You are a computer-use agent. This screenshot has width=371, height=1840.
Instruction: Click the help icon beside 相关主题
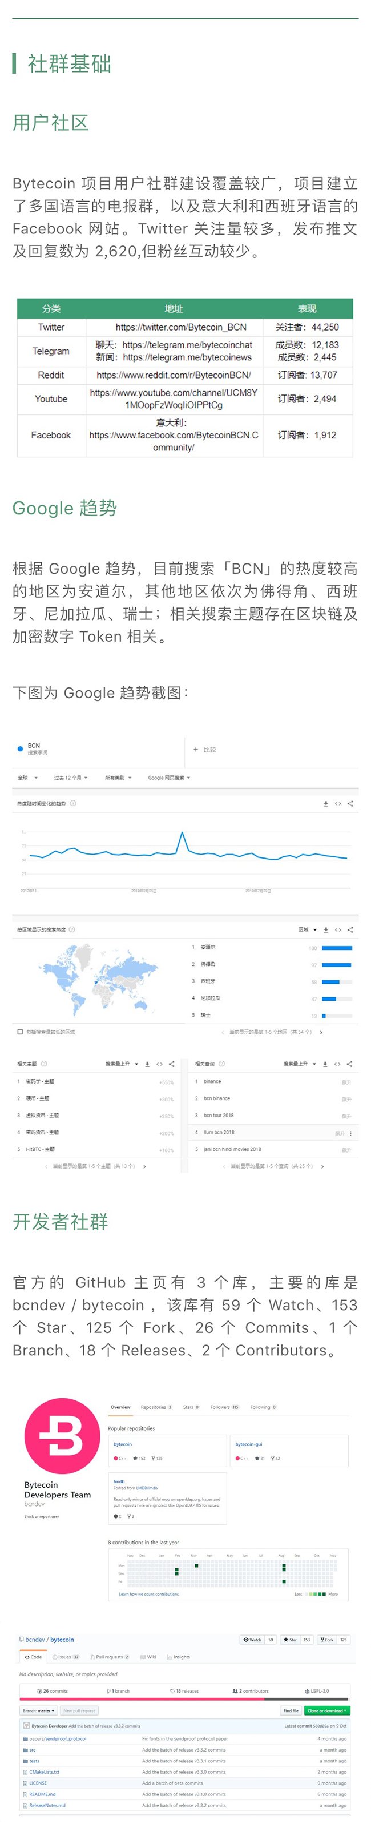pyautogui.click(x=45, y=1064)
